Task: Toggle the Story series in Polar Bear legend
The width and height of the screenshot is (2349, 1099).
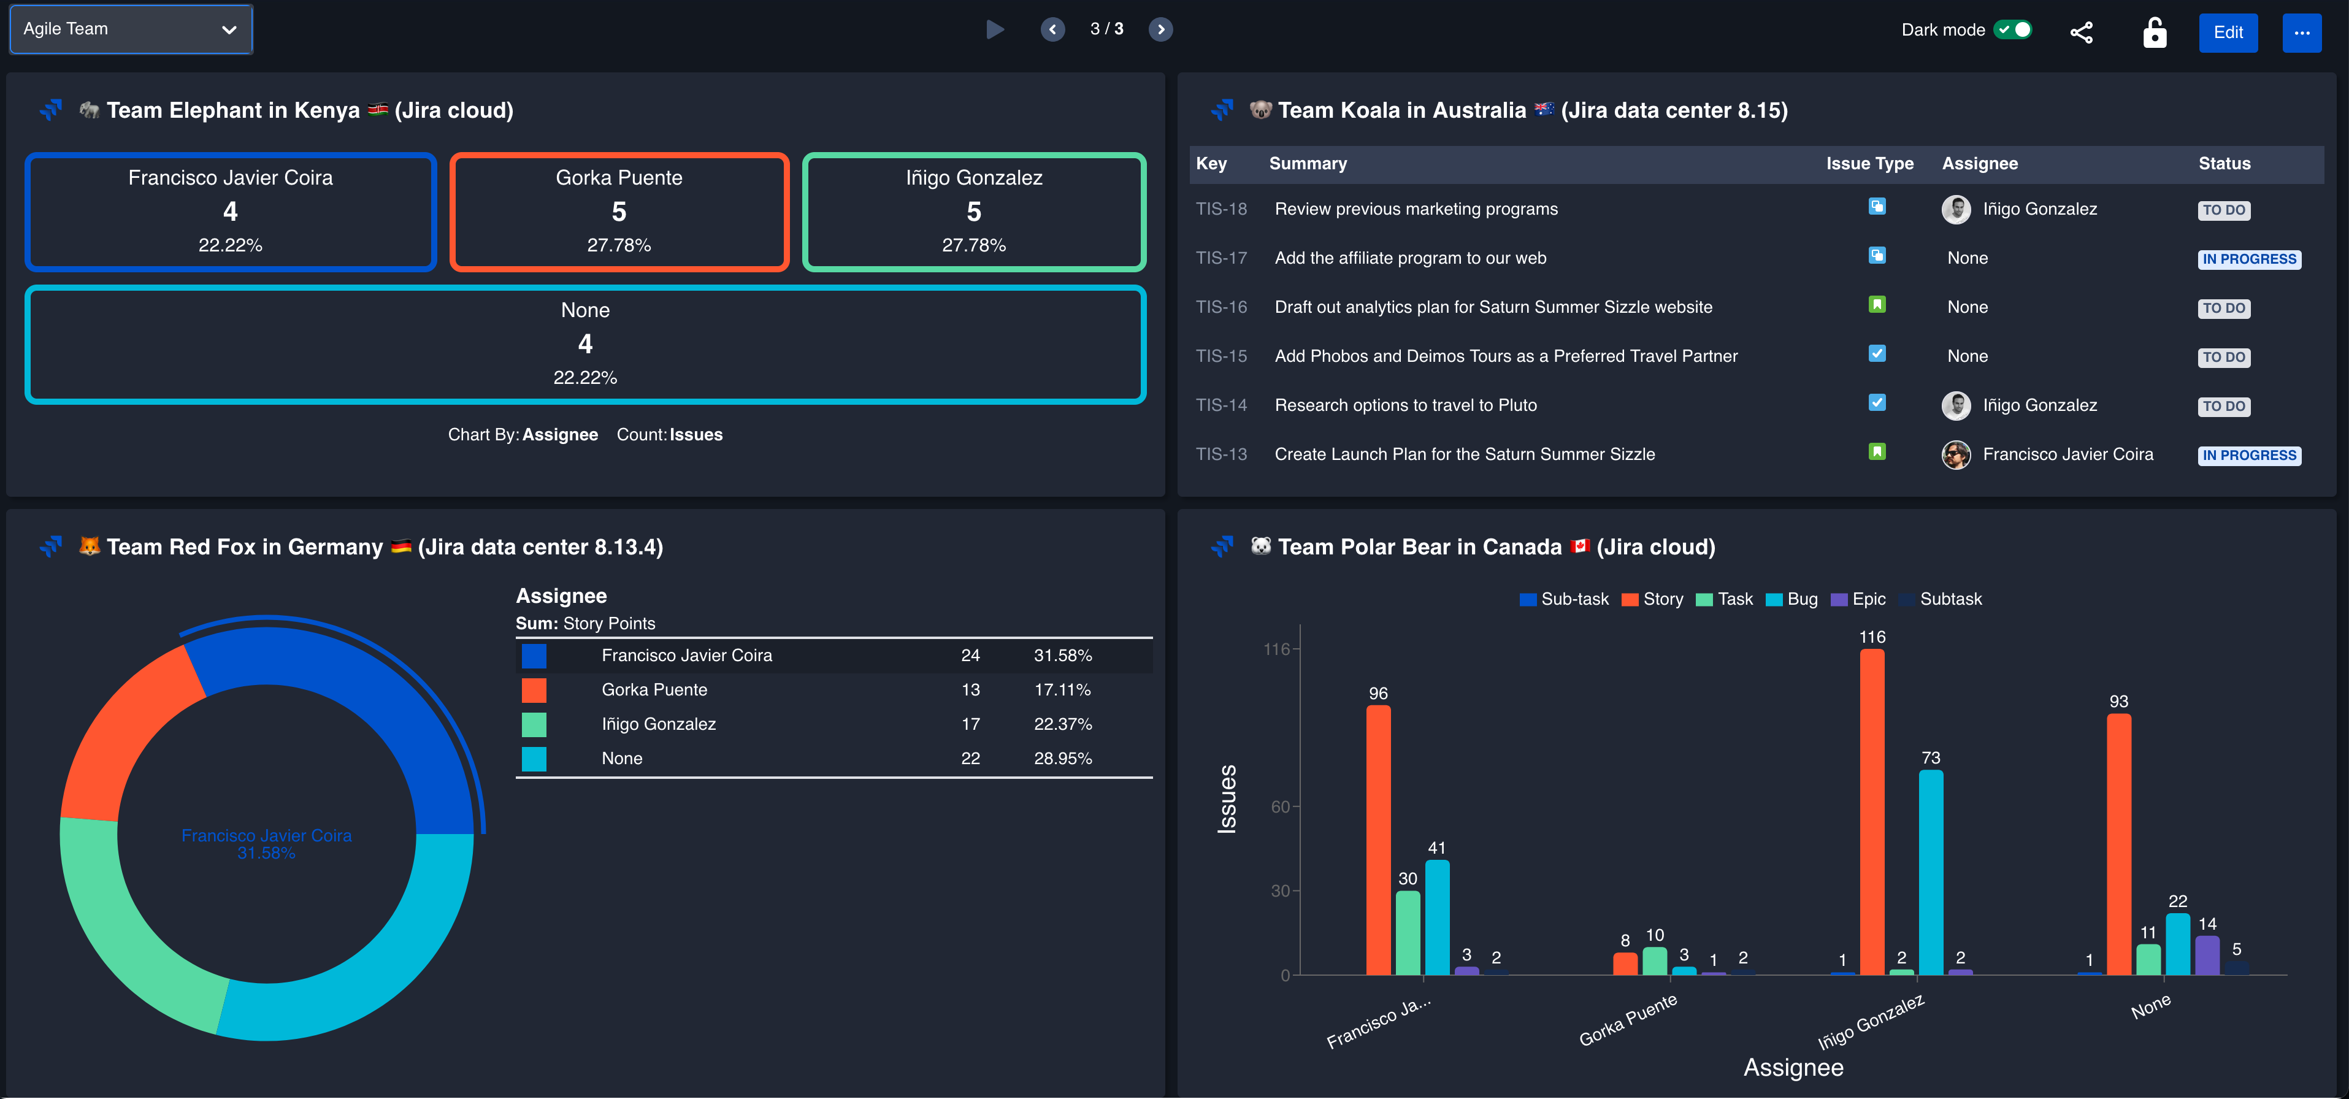Action: pos(1652,599)
